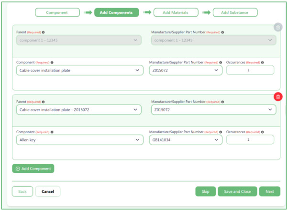Select the Add Components step

click(117, 12)
